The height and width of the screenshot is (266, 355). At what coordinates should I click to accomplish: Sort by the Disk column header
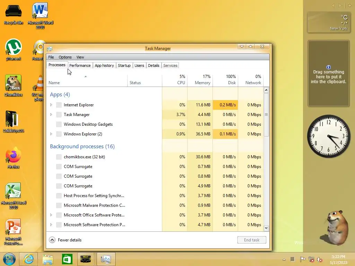pos(225,80)
